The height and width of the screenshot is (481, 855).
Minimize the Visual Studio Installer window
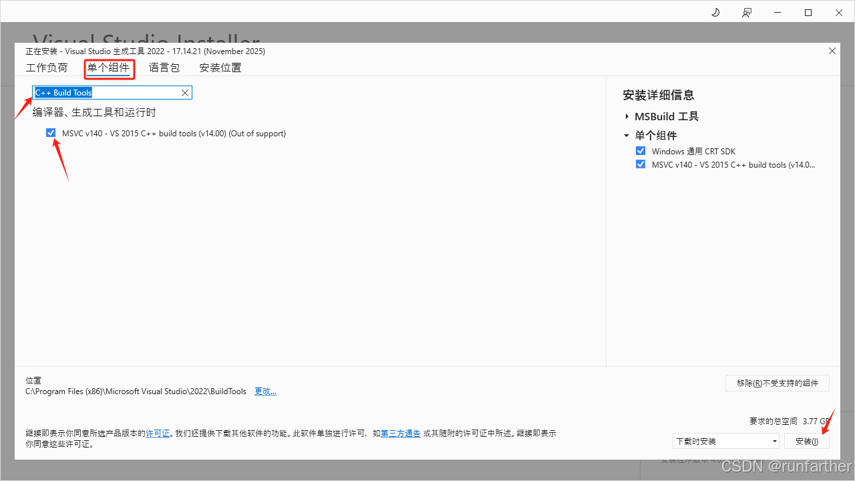tap(778, 13)
